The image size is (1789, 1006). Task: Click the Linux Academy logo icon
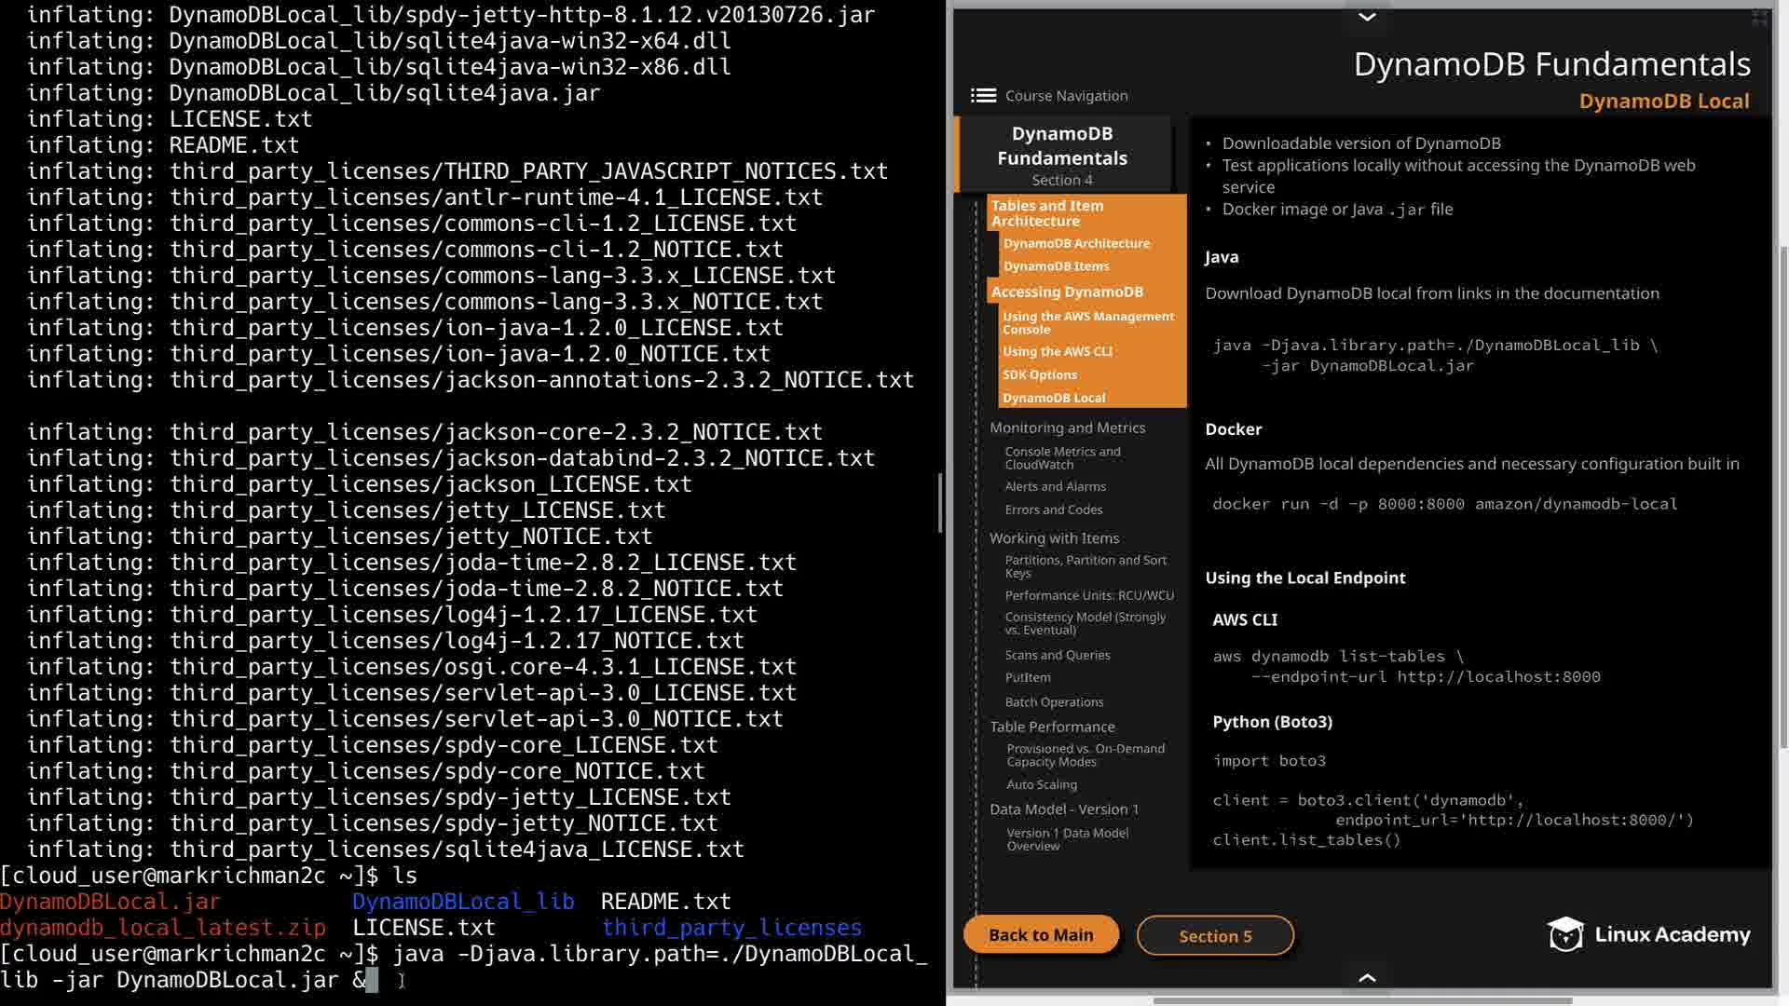pos(1565,934)
